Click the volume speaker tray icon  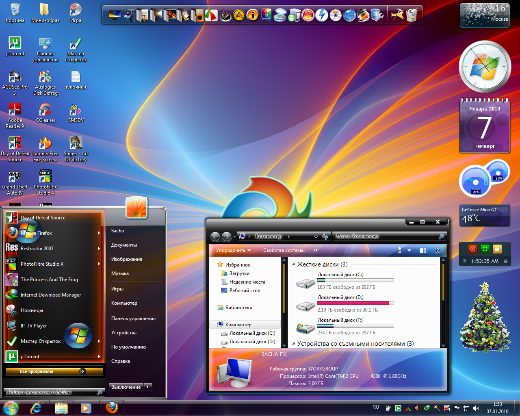click(476, 408)
